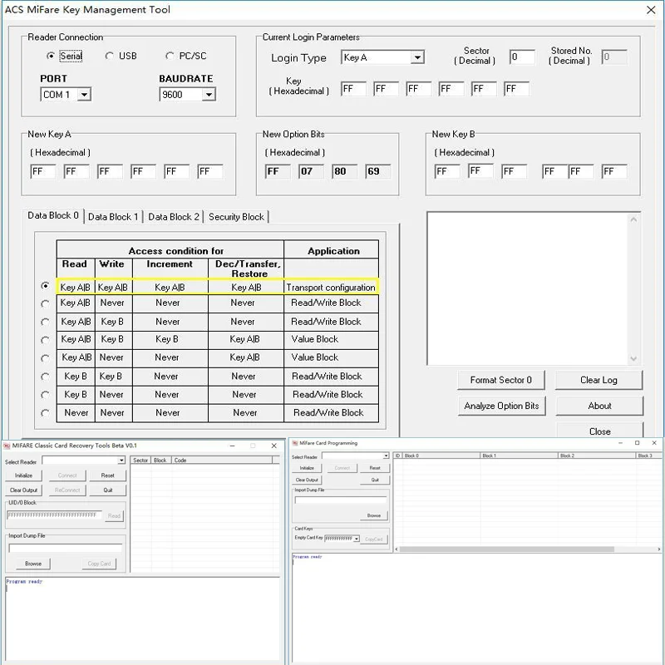This screenshot has height=665, width=665.
Task: Switch to the Data Block 1 tab
Action: click(x=113, y=217)
